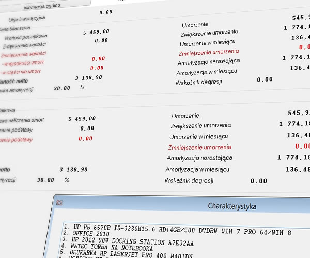Click Umorzenie w miesiącu label in Karta bilansowa section
This screenshot has height=258, width=310.
click(208, 43)
